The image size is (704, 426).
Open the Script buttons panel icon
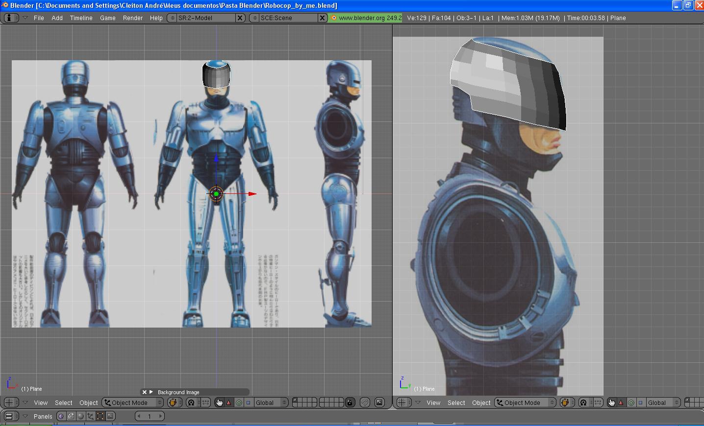tap(71, 416)
